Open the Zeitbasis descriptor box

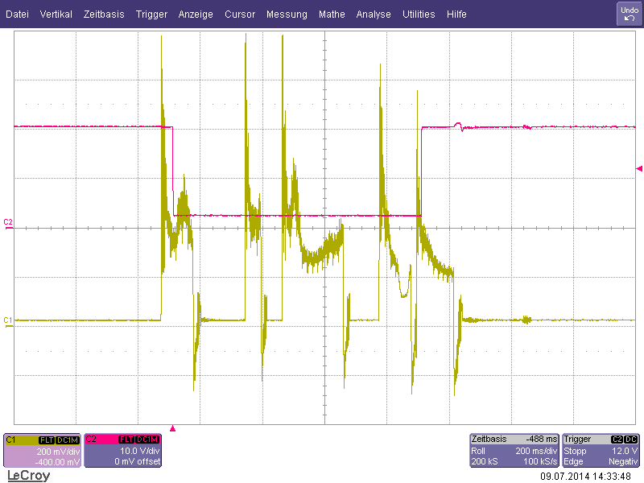tap(514, 451)
